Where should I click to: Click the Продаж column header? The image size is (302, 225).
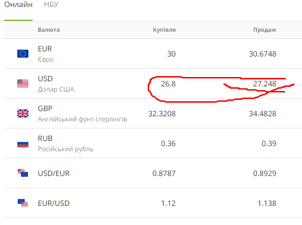[x=265, y=30]
